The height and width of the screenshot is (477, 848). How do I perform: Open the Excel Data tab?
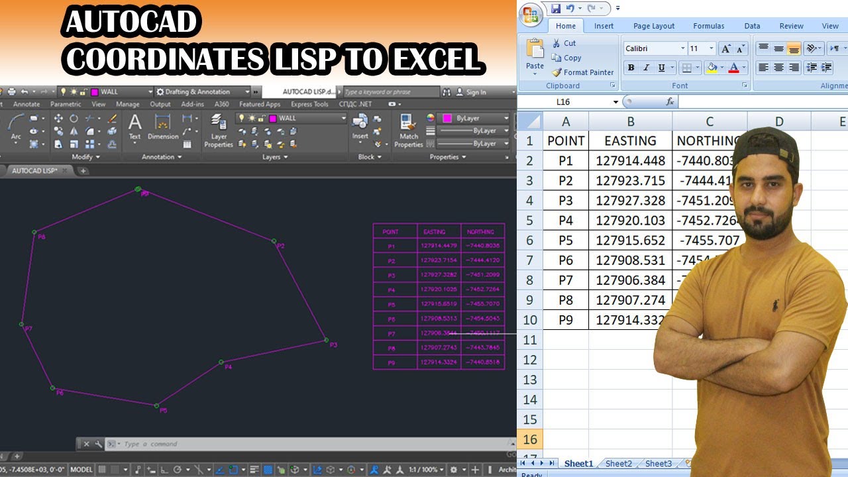tap(752, 26)
